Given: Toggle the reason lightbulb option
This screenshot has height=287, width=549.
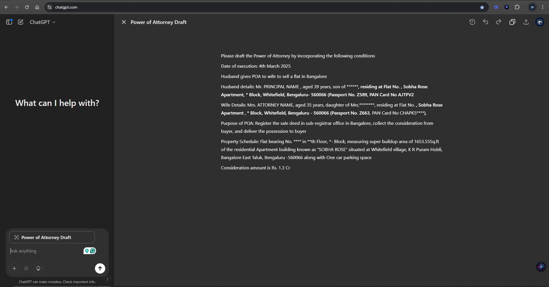Looking at the screenshot, I should (38, 268).
